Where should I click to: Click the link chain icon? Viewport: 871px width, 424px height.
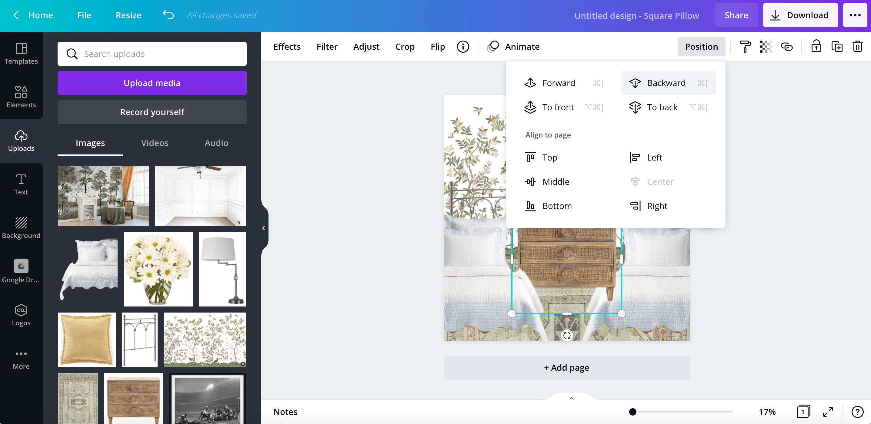tap(786, 47)
